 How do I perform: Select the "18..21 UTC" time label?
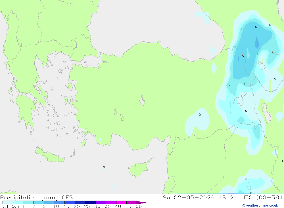[x=235, y=198]
